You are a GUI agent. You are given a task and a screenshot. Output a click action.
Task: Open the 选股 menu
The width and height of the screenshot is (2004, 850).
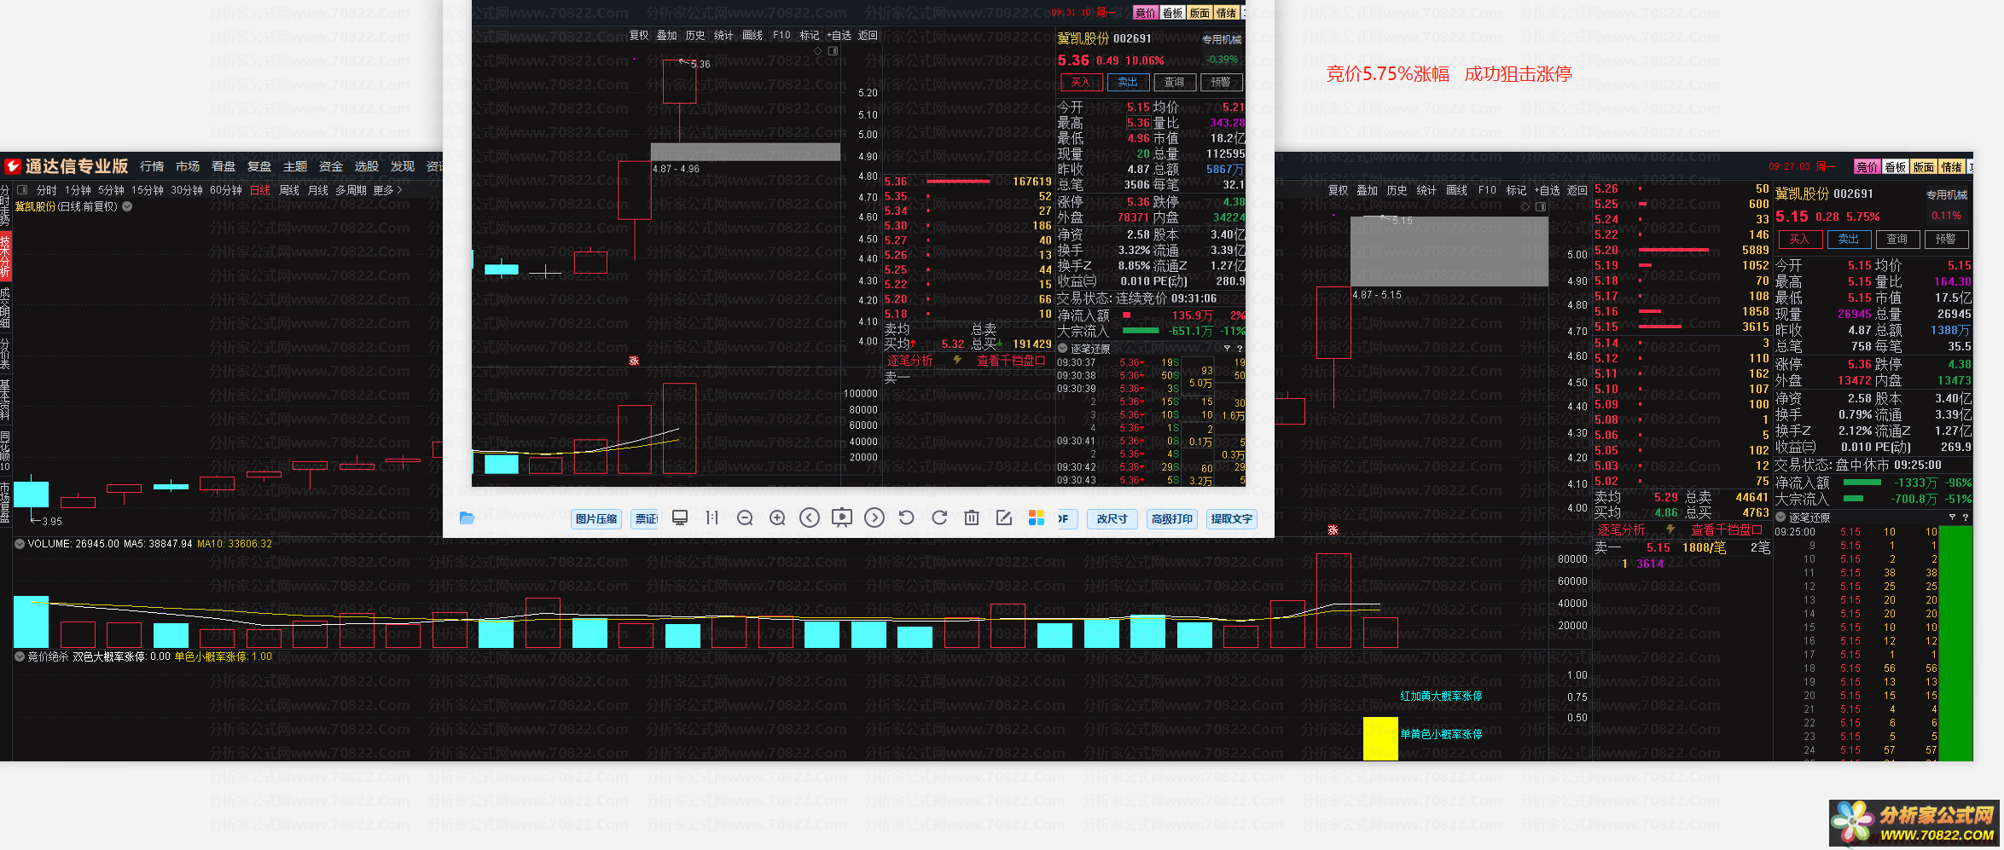[x=367, y=166]
